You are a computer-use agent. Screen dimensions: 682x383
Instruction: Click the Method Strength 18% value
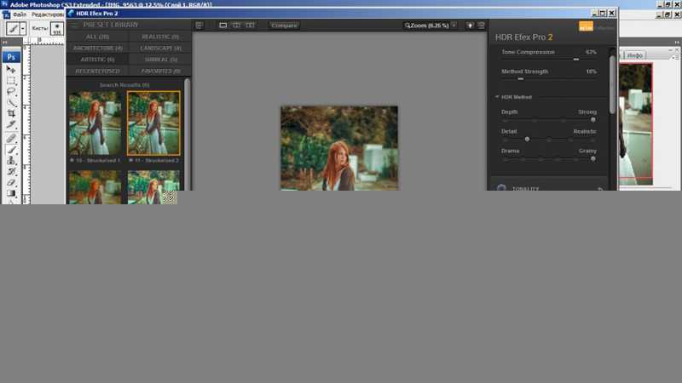(x=591, y=71)
